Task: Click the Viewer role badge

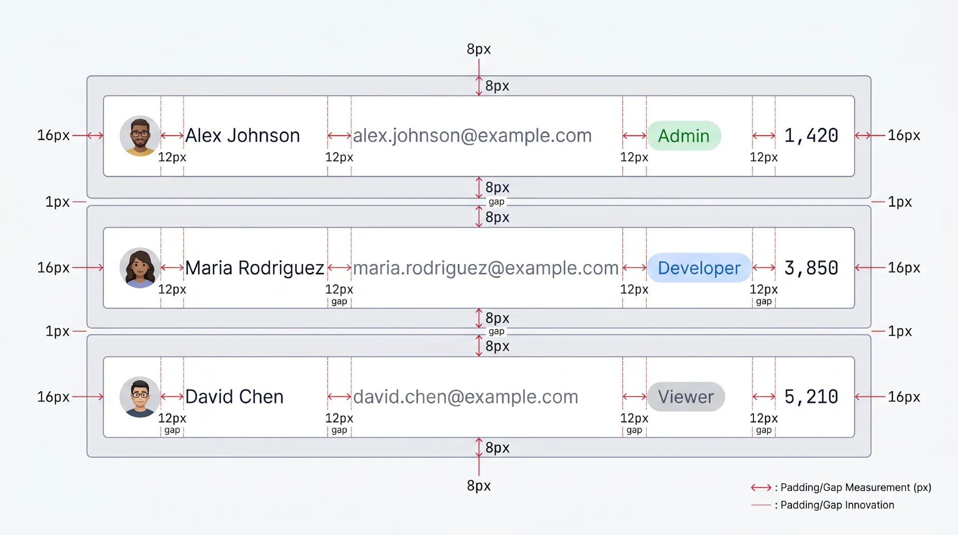Action: tap(686, 397)
